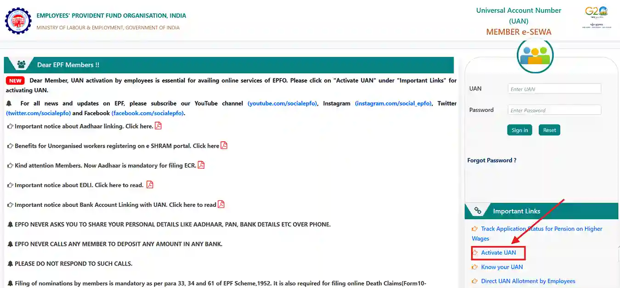This screenshot has height=288, width=620.
Task: Open the EDLI notice PDF icon
Action: pos(150,185)
